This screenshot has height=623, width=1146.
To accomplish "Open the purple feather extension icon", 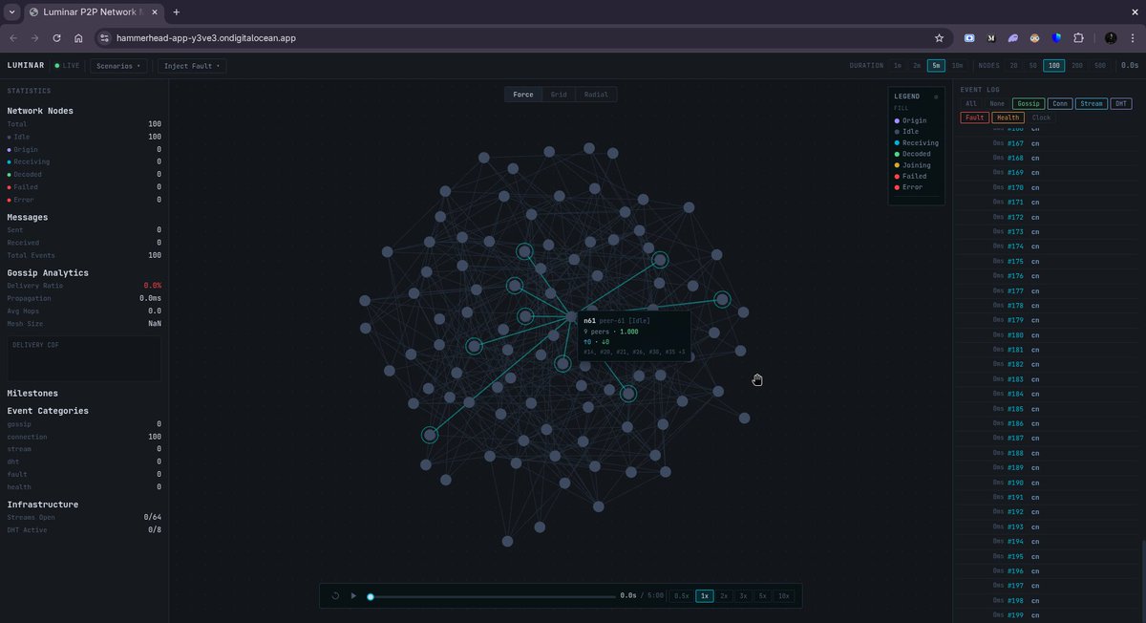I will [1013, 38].
